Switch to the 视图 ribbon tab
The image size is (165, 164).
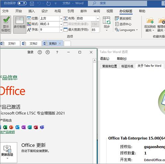[x=110, y=11]
